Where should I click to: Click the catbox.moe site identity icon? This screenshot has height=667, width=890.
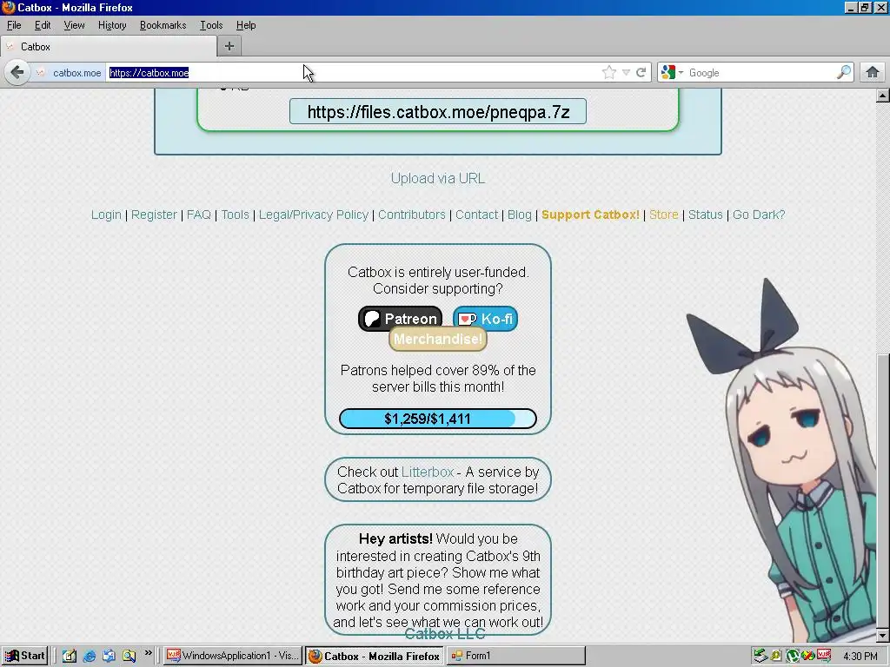pyautogui.click(x=40, y=73)
